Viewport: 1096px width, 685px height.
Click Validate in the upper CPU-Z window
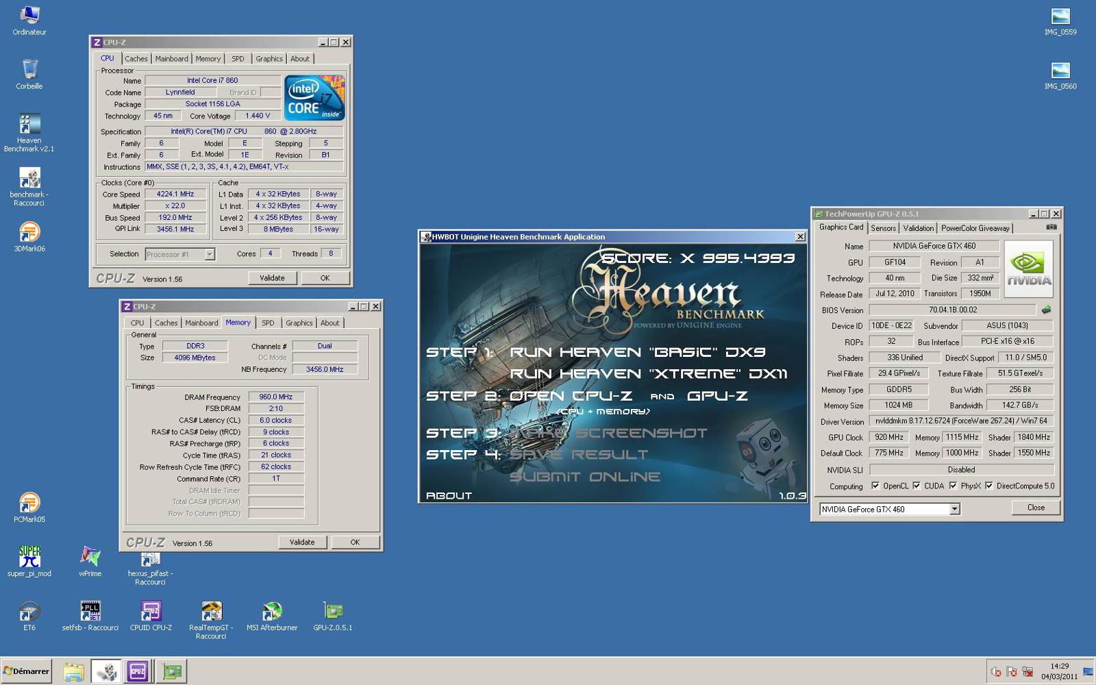tap(272, 278)
